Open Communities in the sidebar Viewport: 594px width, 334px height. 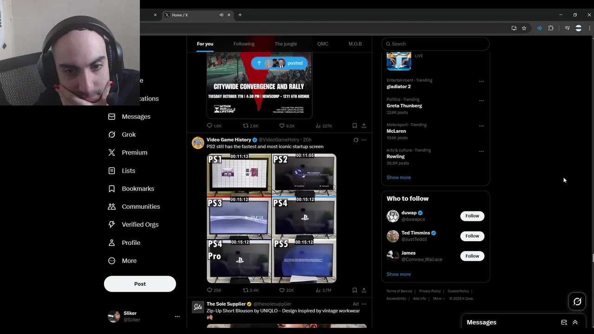coord(134,206)
